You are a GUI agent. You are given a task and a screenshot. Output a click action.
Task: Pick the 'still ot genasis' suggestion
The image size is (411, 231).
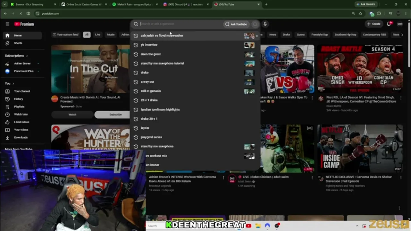pos(195,91)
